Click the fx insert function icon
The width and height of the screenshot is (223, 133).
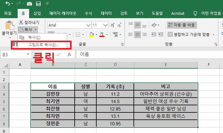(x=69, y=54)
